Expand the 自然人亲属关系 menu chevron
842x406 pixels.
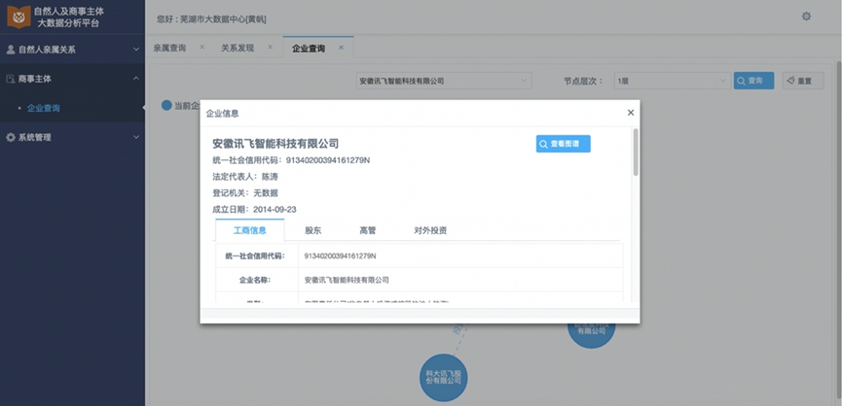[136, 50]
